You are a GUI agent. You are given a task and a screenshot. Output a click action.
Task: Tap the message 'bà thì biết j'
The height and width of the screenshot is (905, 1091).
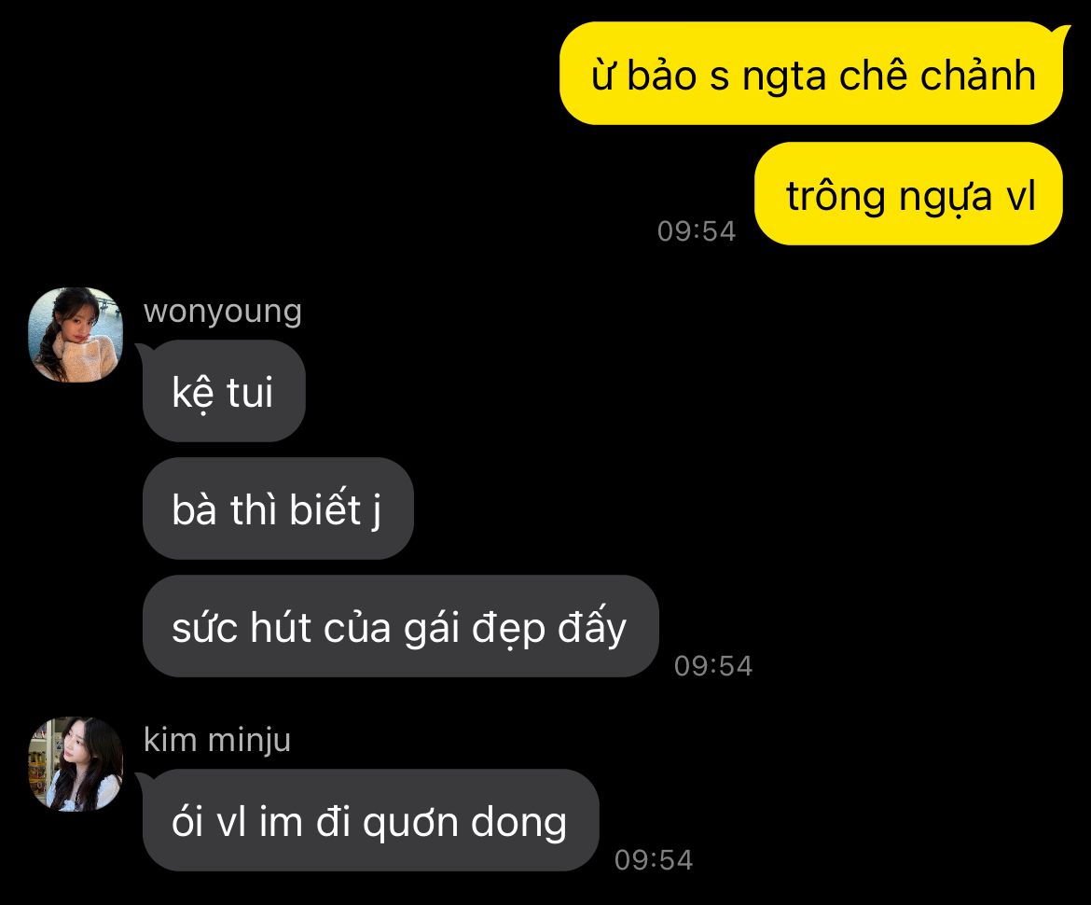click(278, 508)
